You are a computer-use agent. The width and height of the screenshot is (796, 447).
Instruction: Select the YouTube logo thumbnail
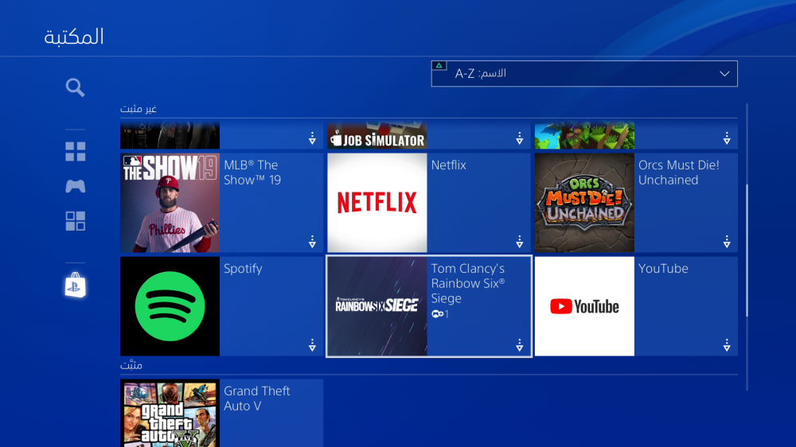click(584, 306)
